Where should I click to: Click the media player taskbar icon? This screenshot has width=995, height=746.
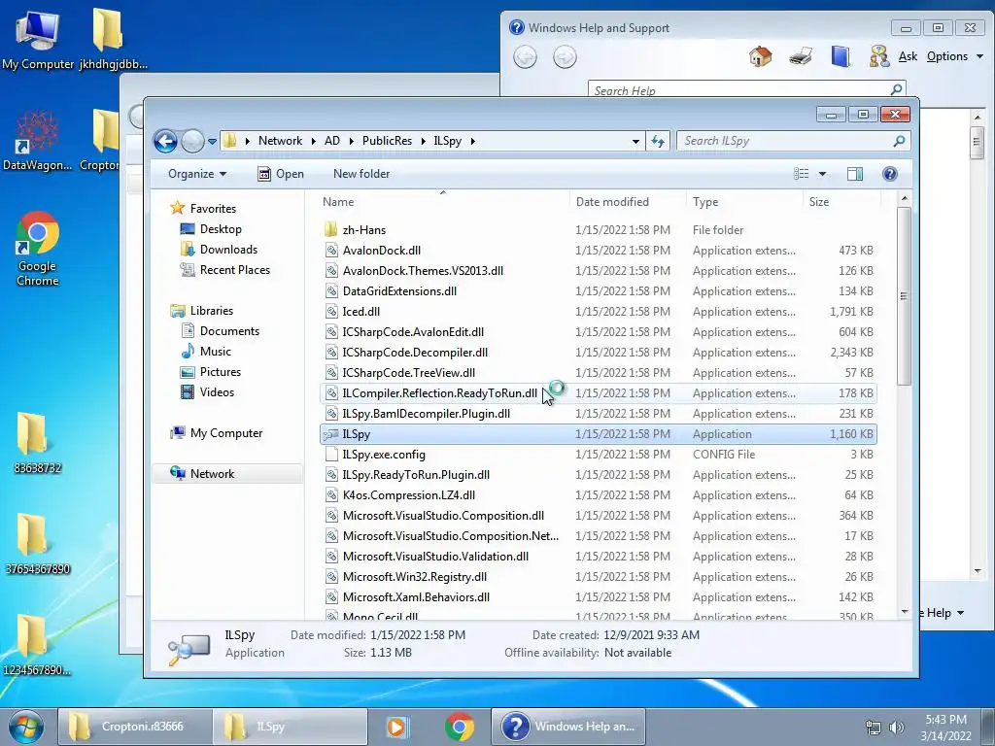pyautogui.click(x=397, y=727)
